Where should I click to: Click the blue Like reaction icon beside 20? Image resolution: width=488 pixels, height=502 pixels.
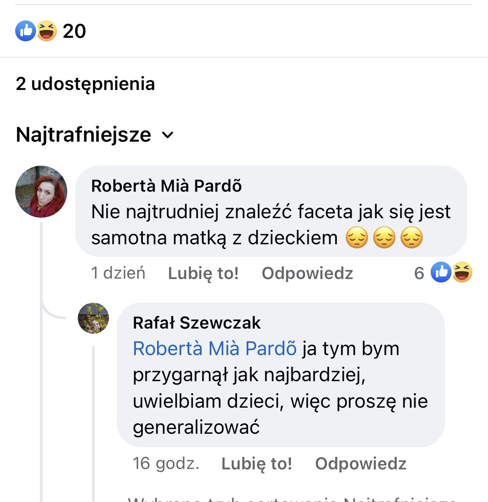[25, 31]
